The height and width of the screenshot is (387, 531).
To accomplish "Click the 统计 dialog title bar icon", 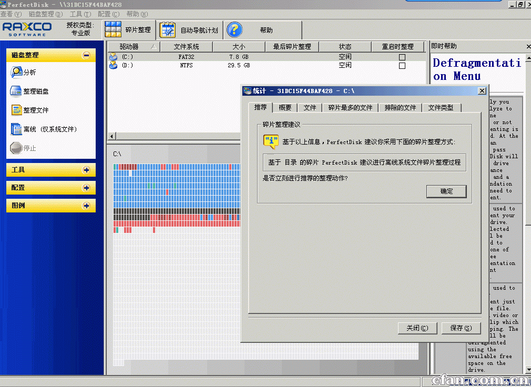I will (x=248, y=91).
